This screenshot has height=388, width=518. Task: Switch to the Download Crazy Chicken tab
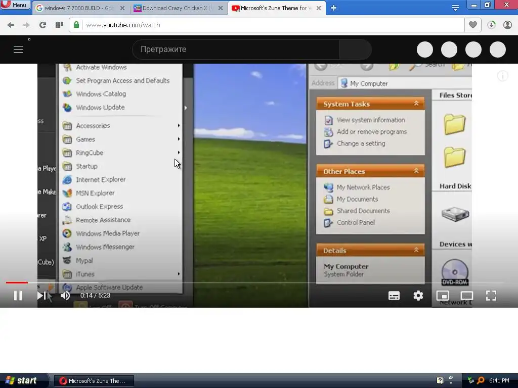click(x=178, y=8)
